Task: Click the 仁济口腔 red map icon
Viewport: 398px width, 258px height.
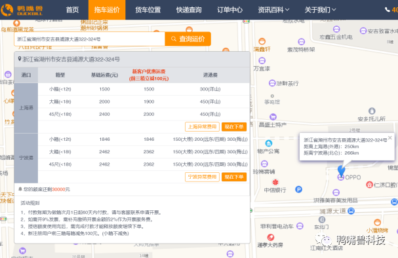Action: (369, 185)
